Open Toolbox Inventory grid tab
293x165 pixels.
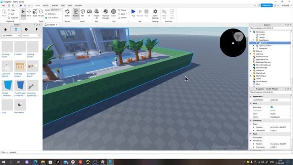click(x=16, y=29)
